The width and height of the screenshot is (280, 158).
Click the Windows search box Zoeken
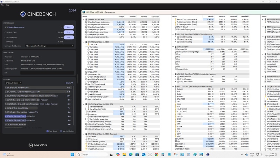92,154
